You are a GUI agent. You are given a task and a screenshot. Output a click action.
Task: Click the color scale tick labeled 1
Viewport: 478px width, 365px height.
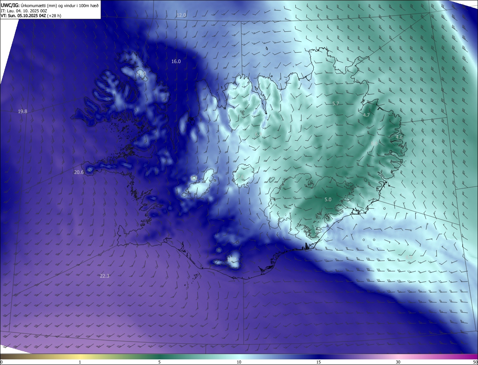(80, 362)
